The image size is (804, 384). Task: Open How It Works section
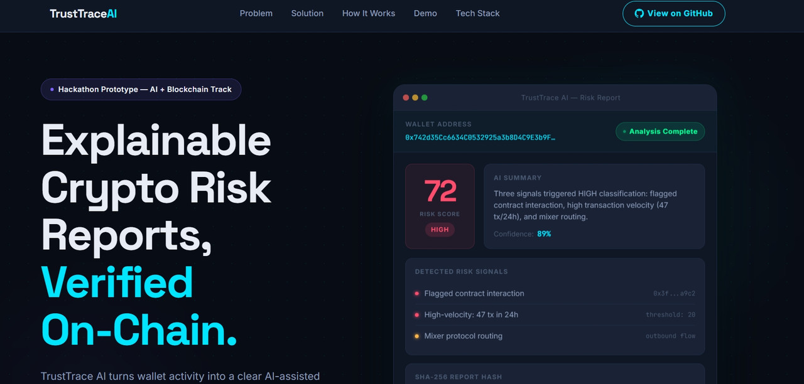click(369, 13)
